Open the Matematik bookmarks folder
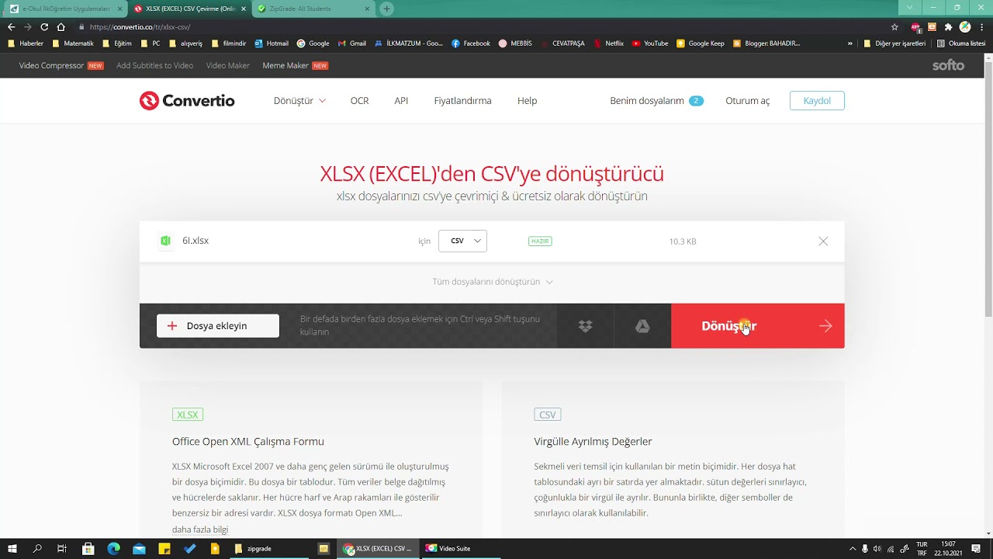Viewport: 993px width, 559px height. 72,43
